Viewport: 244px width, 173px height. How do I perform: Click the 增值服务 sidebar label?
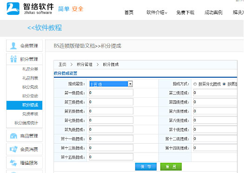[x=29, y=163]
